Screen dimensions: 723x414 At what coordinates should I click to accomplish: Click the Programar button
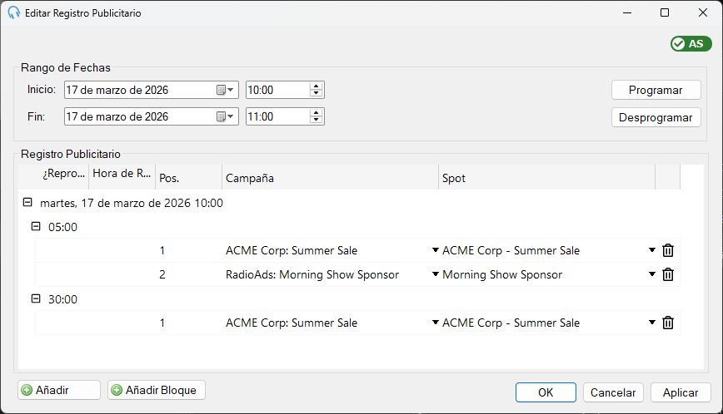coord(656,90)
